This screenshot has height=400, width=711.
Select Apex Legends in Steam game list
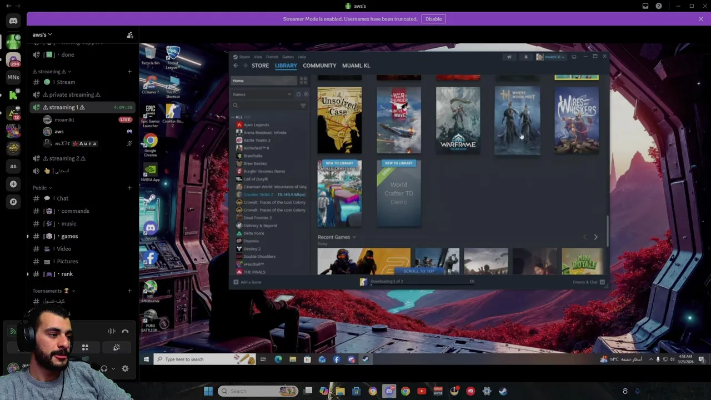point(257,125)
